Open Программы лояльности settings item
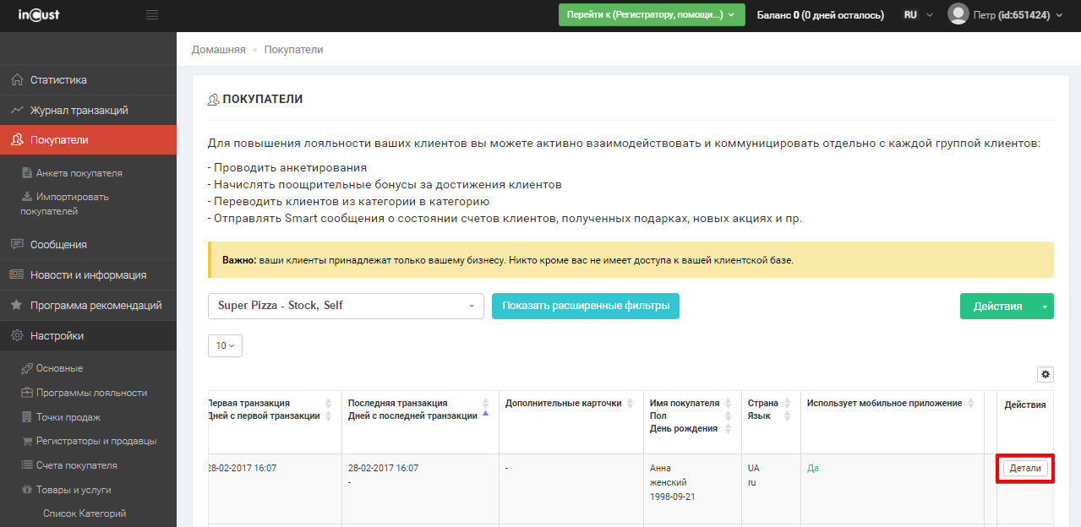The width and height of the screenshot is (1081, 527). coord(91,393)
